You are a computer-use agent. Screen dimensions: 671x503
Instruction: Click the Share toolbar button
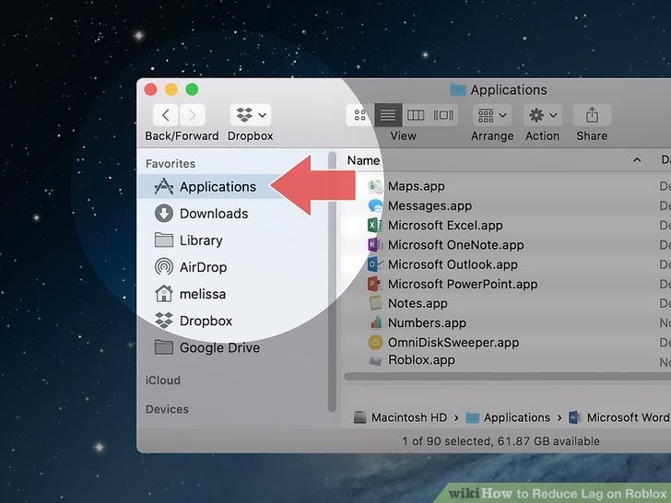coord(592,115)
